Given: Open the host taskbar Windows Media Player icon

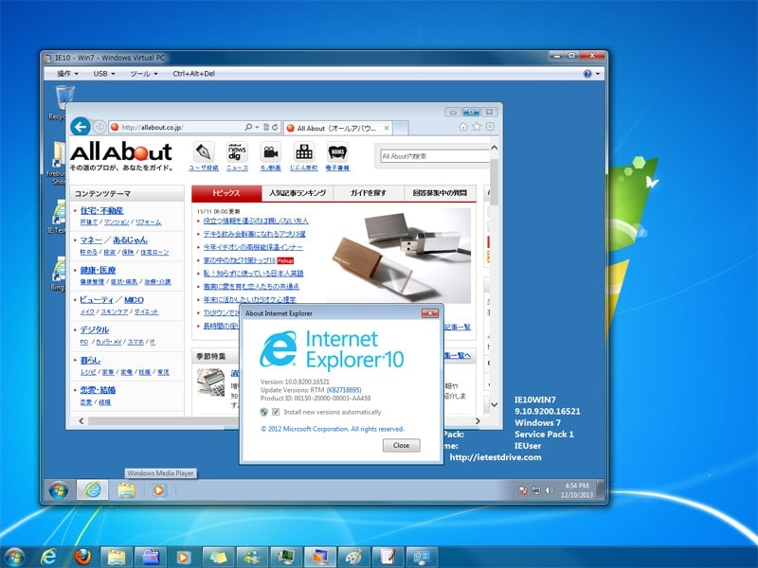Looking at the screenshot, I should click(x=184, y=558).
